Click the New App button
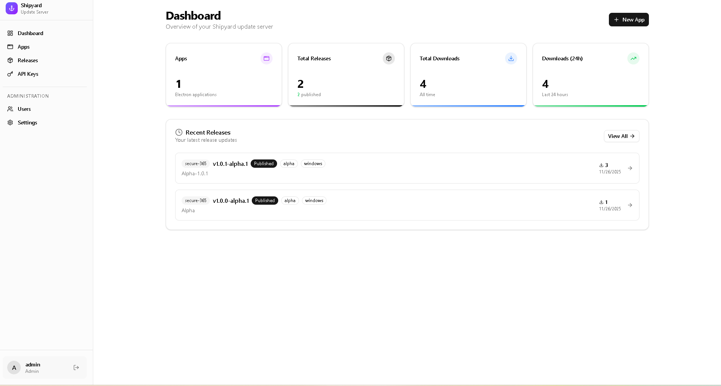Viewport: 721px width, 386px height. coord(629,20)
